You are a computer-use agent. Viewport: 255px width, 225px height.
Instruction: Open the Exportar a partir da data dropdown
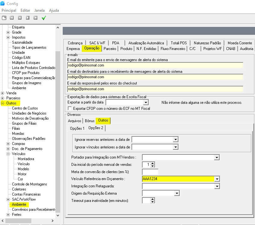[x=146, y=103]
